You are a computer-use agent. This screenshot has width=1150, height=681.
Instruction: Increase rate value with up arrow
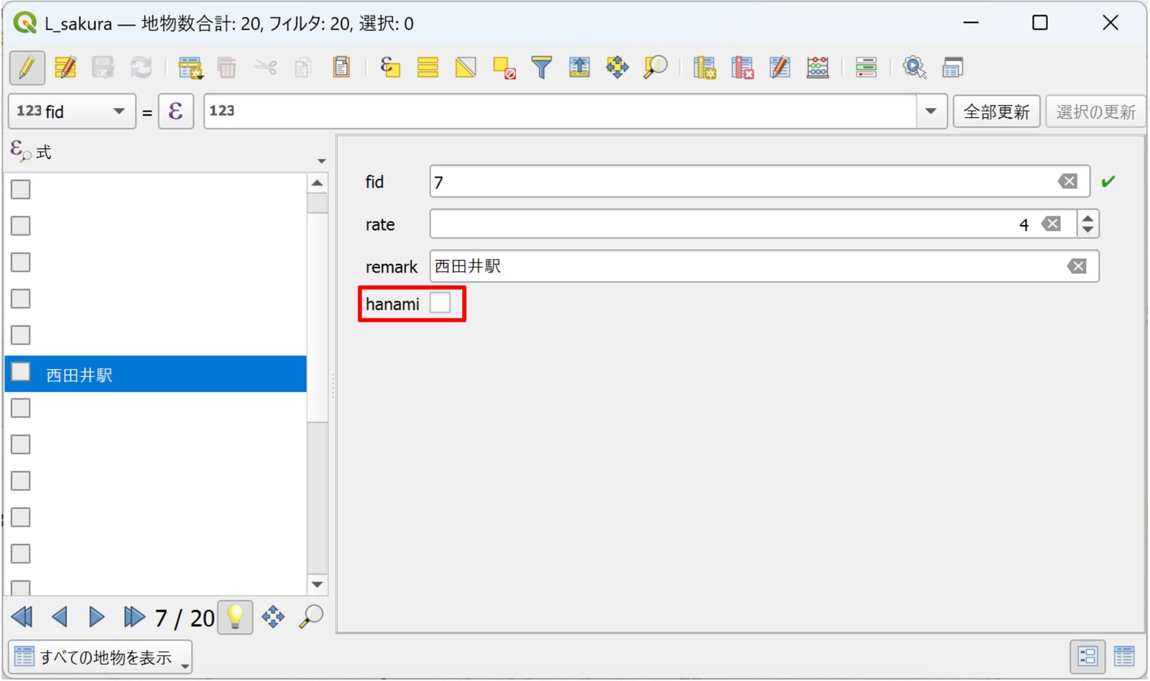[x=1088, y=218]
